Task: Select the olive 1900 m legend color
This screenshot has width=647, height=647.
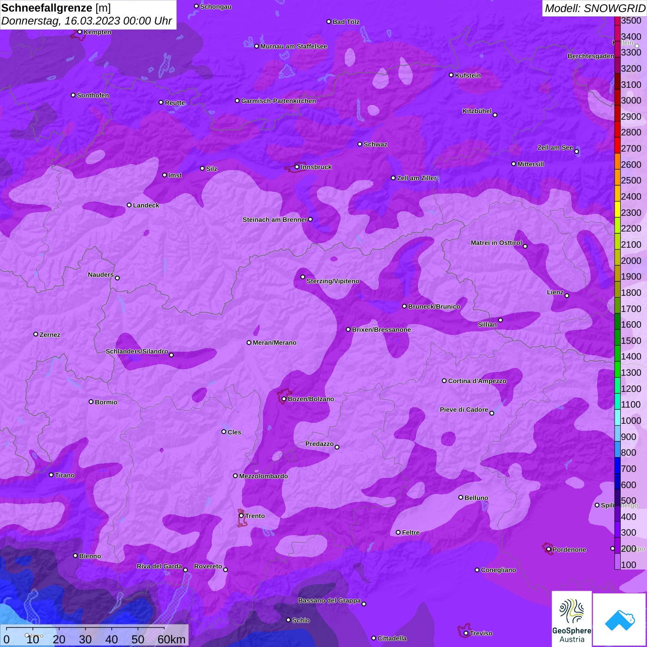Action: [x=617, y=273]
